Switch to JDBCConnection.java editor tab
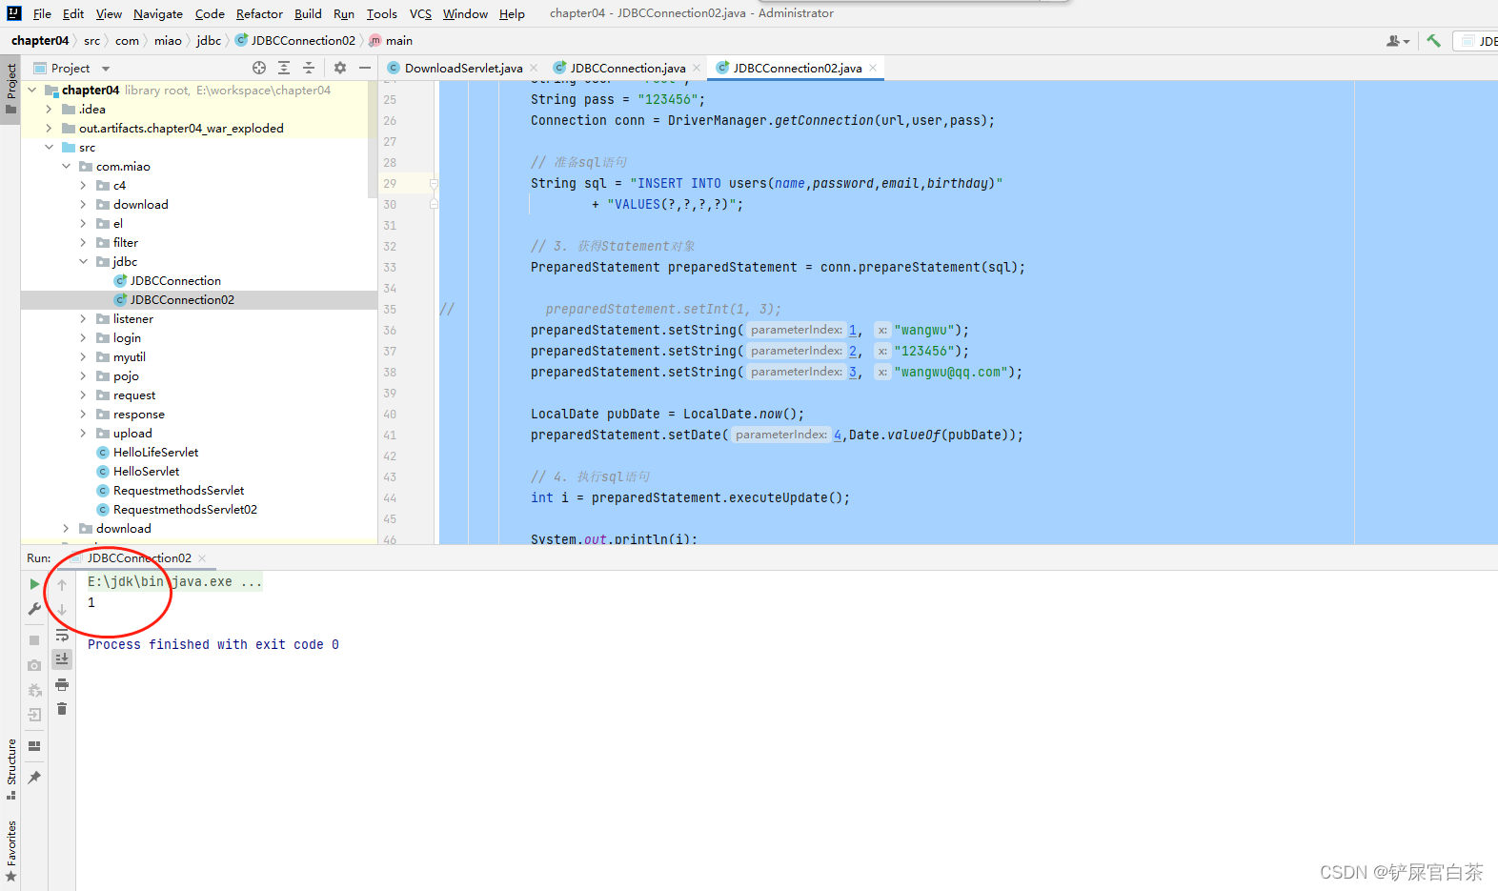Image resolution: width=1498 pixels, height=891 pixels. tap(628, 68)
